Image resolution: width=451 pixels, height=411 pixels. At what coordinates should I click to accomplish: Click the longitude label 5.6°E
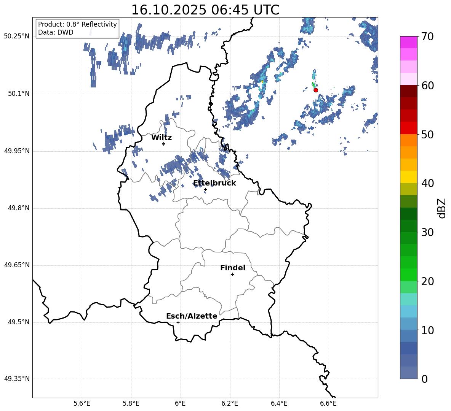coord(82,403)
